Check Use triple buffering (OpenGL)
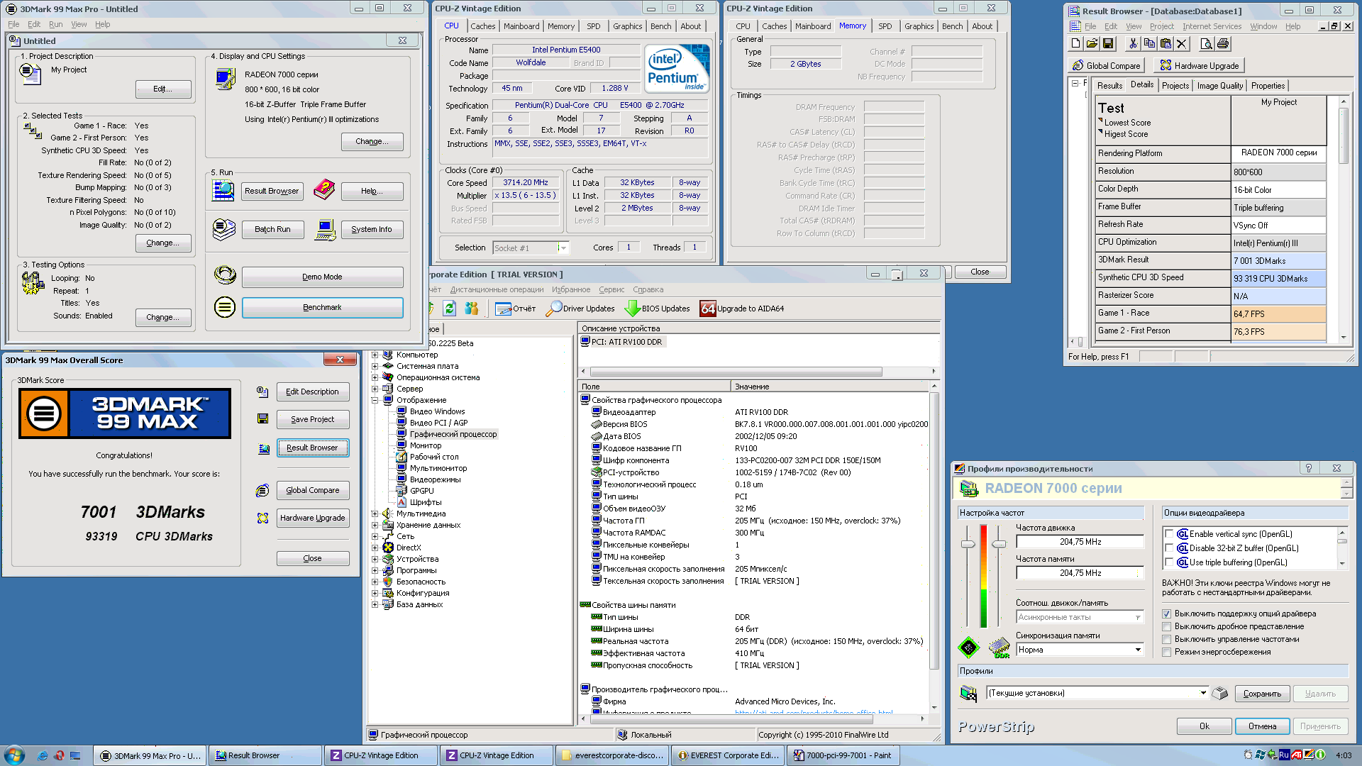 pos(1168,562)
